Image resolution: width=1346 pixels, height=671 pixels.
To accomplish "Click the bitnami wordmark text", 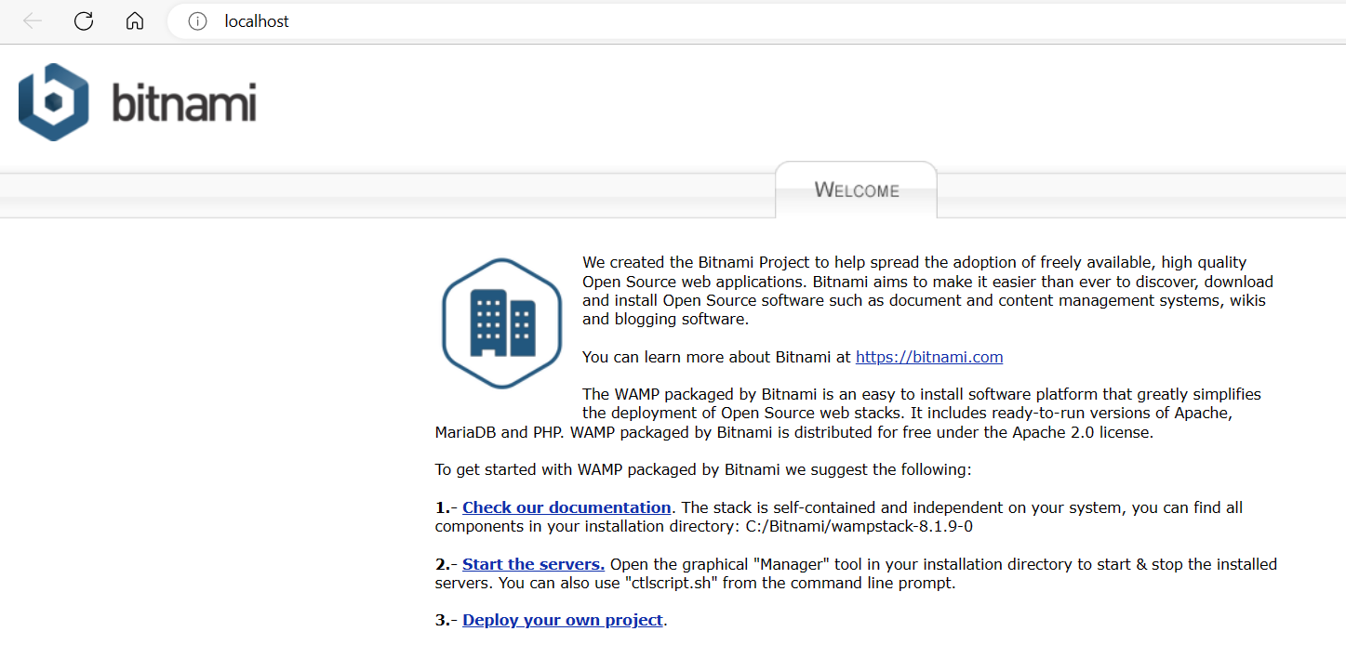I will pyautogui.click(x=184, y=103).
